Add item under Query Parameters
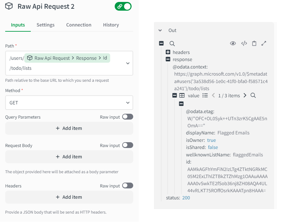Image resolution: width=291 pixels, height=222 pixels. pos(69,128)
